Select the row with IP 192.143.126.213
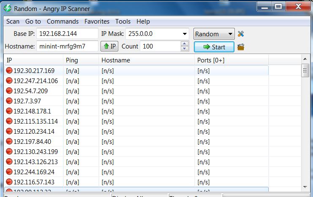This screenshot has height=197, width=313. pos(136,162)
